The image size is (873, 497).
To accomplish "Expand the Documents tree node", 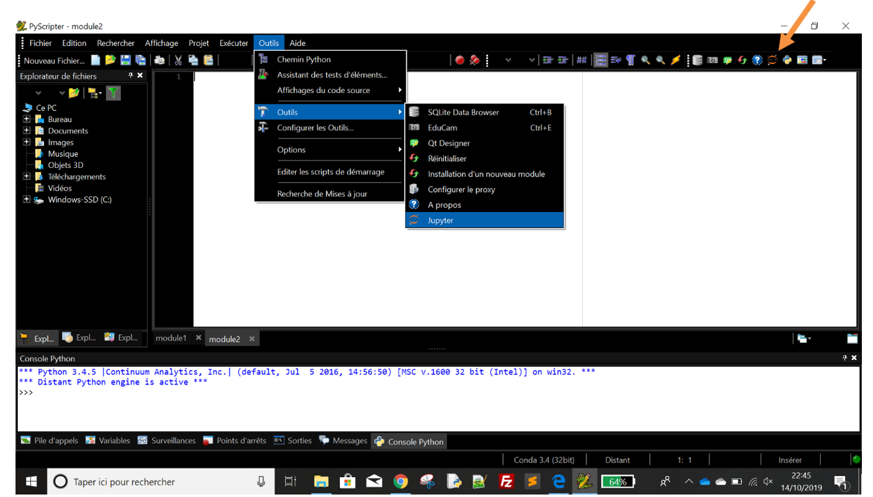I will click(27, 131).
